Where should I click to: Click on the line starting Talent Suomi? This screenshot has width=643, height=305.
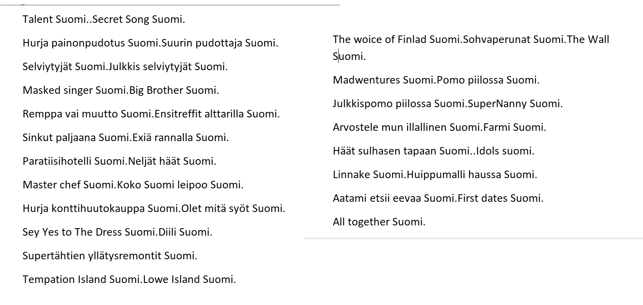click(104, 19)
